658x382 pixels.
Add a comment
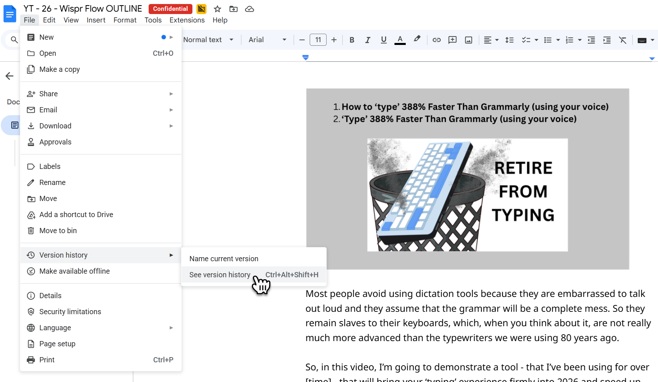pyautogui.click(x=452, y=40)
